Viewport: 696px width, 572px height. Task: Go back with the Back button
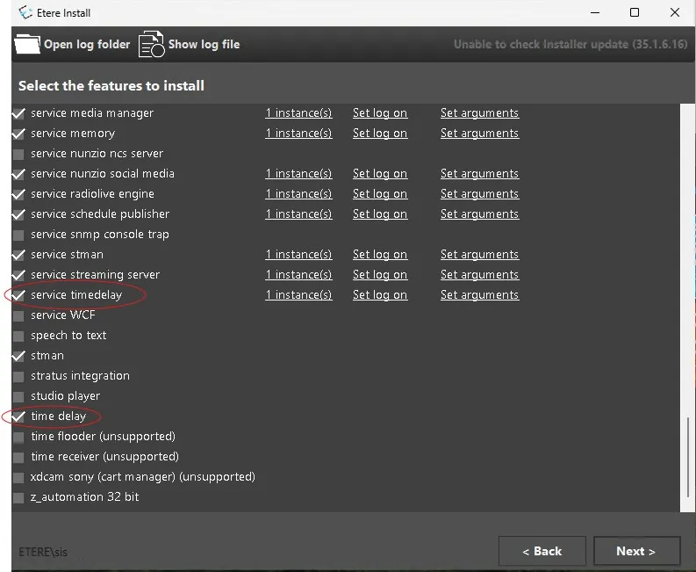[x=542, y=551]
